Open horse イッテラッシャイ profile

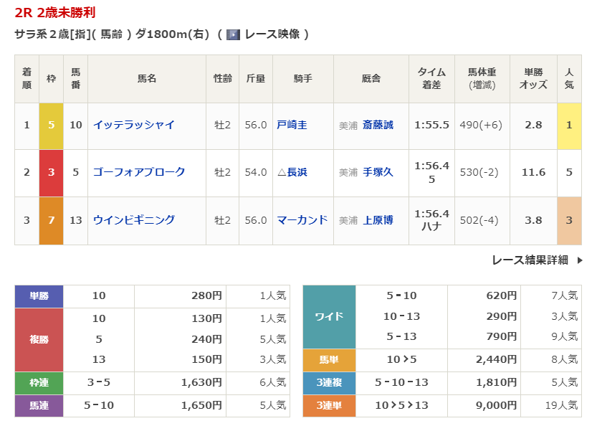click(x=134, y=125)
